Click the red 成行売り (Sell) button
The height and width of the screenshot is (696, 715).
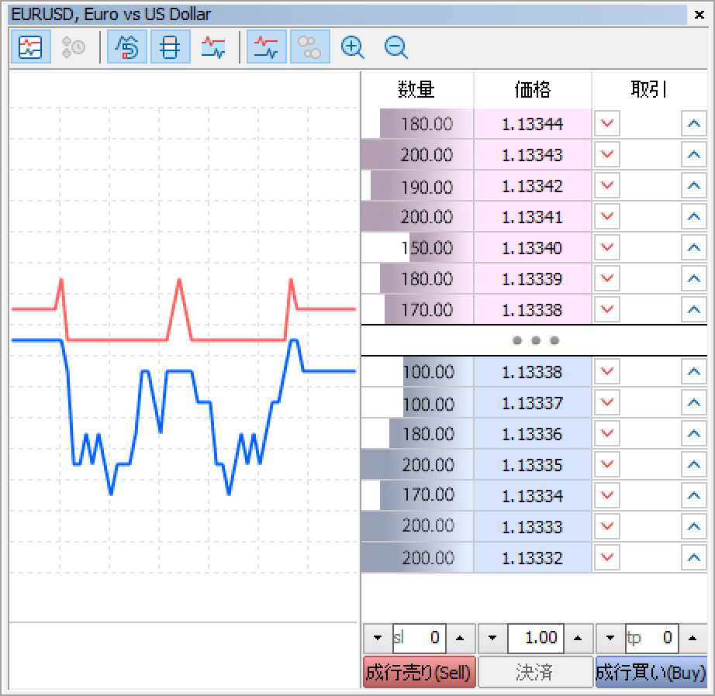point(419,672)
